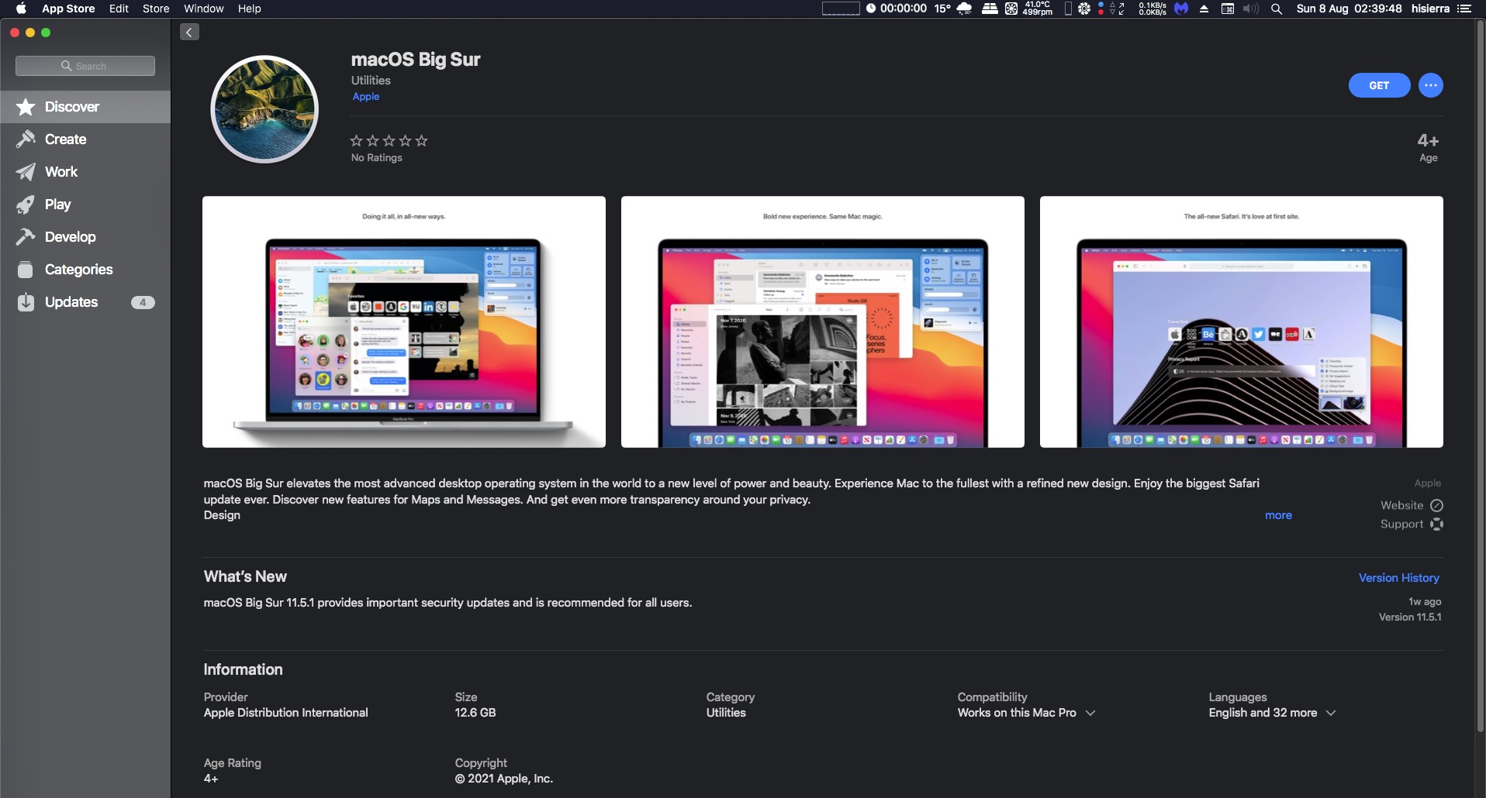1486x798 pixels.
Task: Open the 'all-new Safari' screenshot
Action: coord(1242,322)
